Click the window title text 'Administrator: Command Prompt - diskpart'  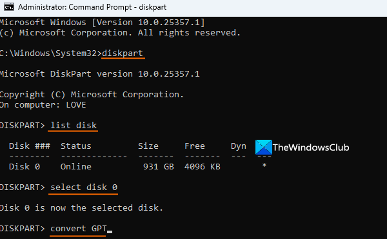tap(92, 7)
